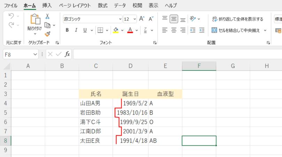This screenshot has width=282, height=157.
Task: Select cell with date 1983/10/16
Action: [131, 113]
